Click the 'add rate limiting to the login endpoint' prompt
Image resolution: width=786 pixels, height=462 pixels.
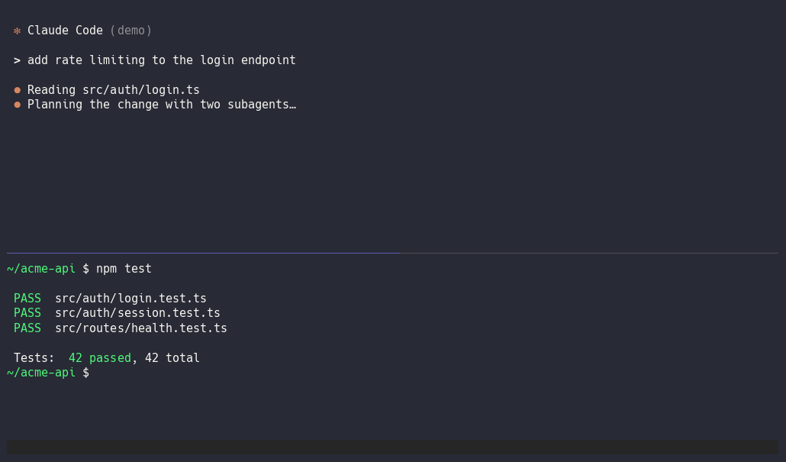[x=162, y=60]
